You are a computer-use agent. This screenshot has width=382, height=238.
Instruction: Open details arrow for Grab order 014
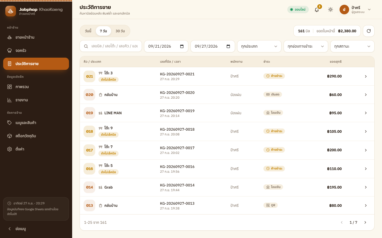coord(366,187)
